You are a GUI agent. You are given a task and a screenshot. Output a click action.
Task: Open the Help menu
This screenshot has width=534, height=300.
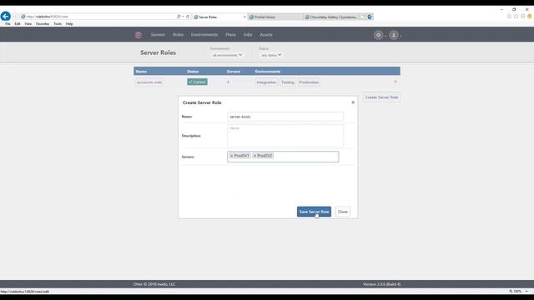coord(69,24)
